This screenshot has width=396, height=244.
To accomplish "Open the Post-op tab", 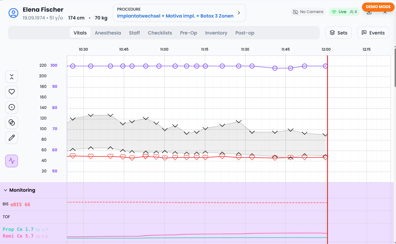I will click(245, 33).
